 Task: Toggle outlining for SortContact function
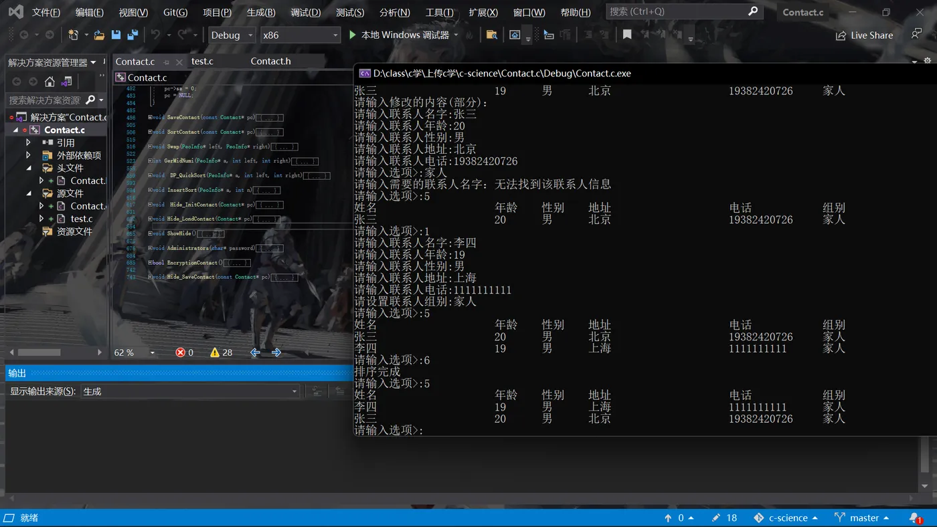pyautogui.click(x=150, y=132)
